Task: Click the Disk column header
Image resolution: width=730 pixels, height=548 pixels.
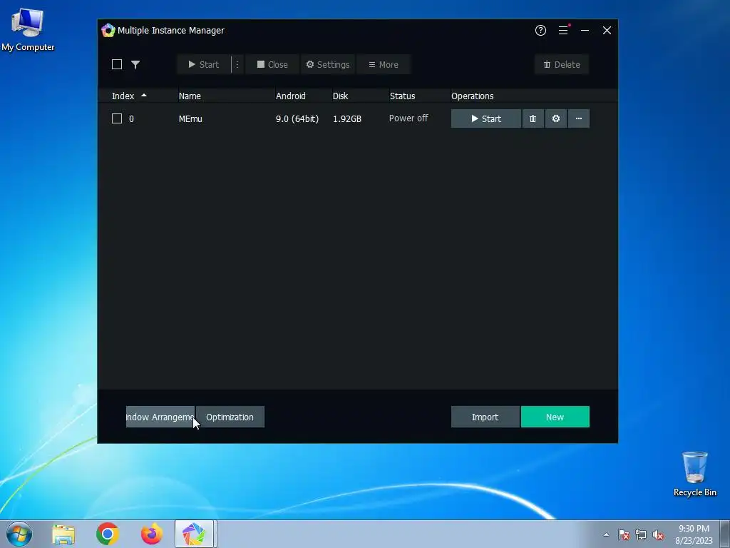Action: [340, 96]
